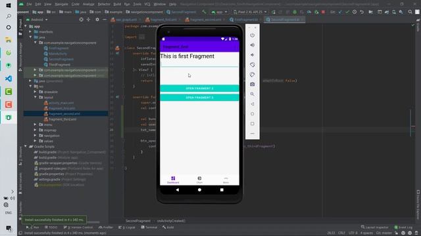
Task: Open the Logcat tool window
Action: (127, 227)
